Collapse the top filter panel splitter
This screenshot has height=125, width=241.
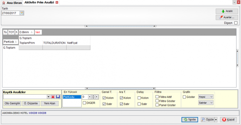120,26
